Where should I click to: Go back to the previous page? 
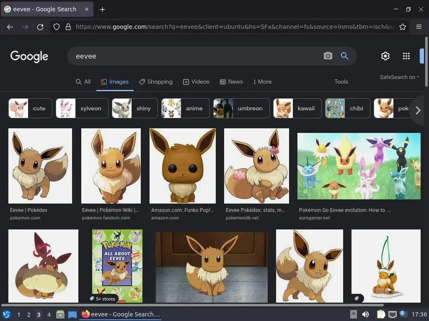[10, 27]
